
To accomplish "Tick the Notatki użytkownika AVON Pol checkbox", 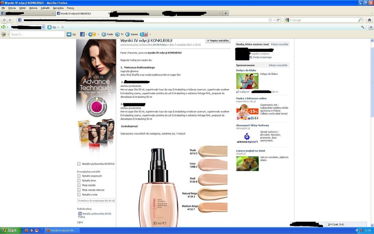I will click(x=79, y=164).
